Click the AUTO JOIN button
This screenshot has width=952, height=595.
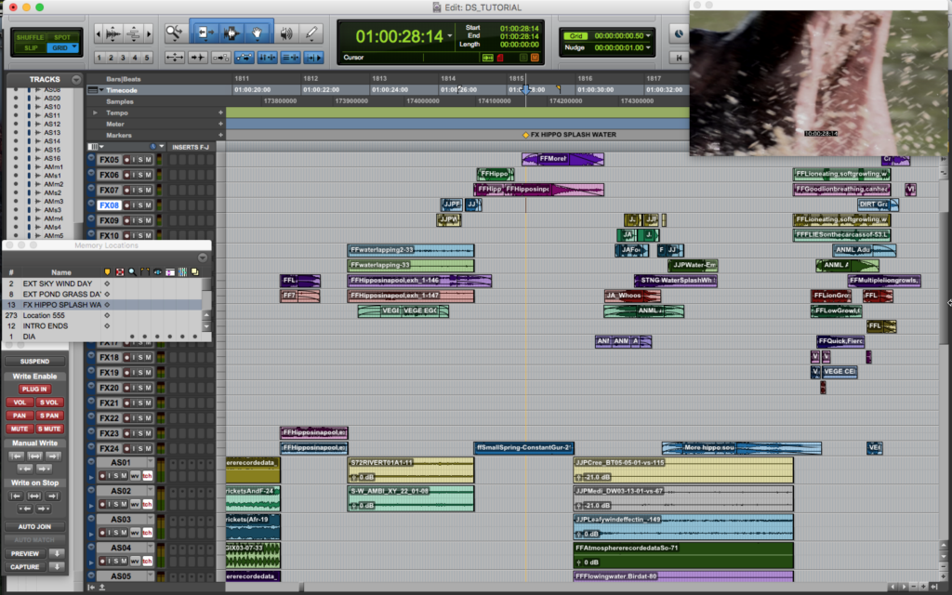click(x=34, y=526)
